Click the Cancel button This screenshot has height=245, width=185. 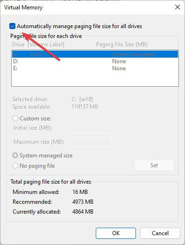click(160, 233)
